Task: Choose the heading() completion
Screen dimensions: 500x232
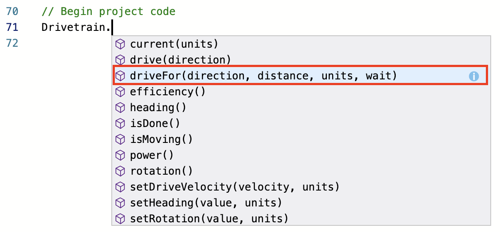Action: click(x=158, y=108)
